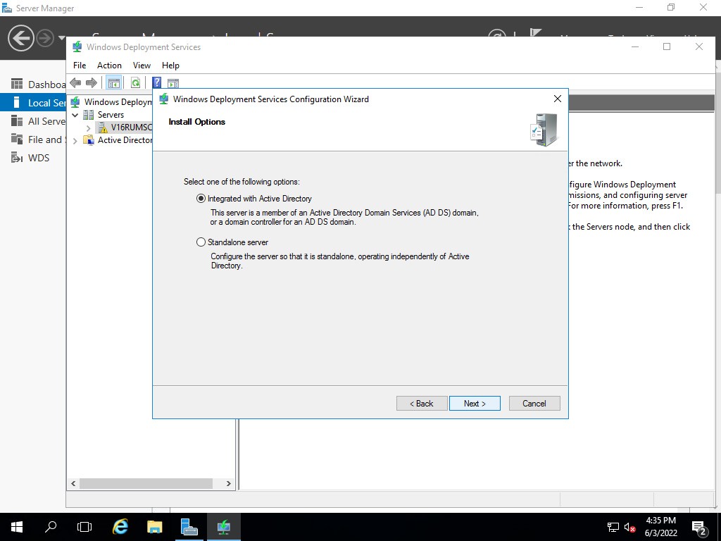
Task: Click the Server Manager back arrow
Action: click(x=21, y=37)
